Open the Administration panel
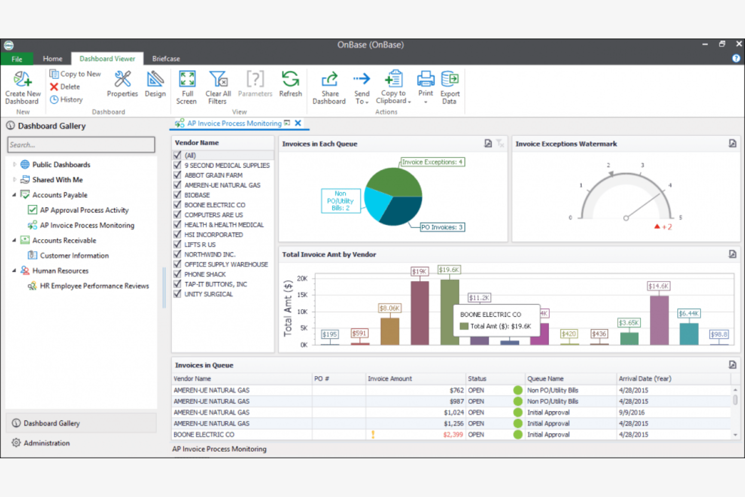Image resolution: width=745 pixels, height=497 pixels. click(46, 443)
